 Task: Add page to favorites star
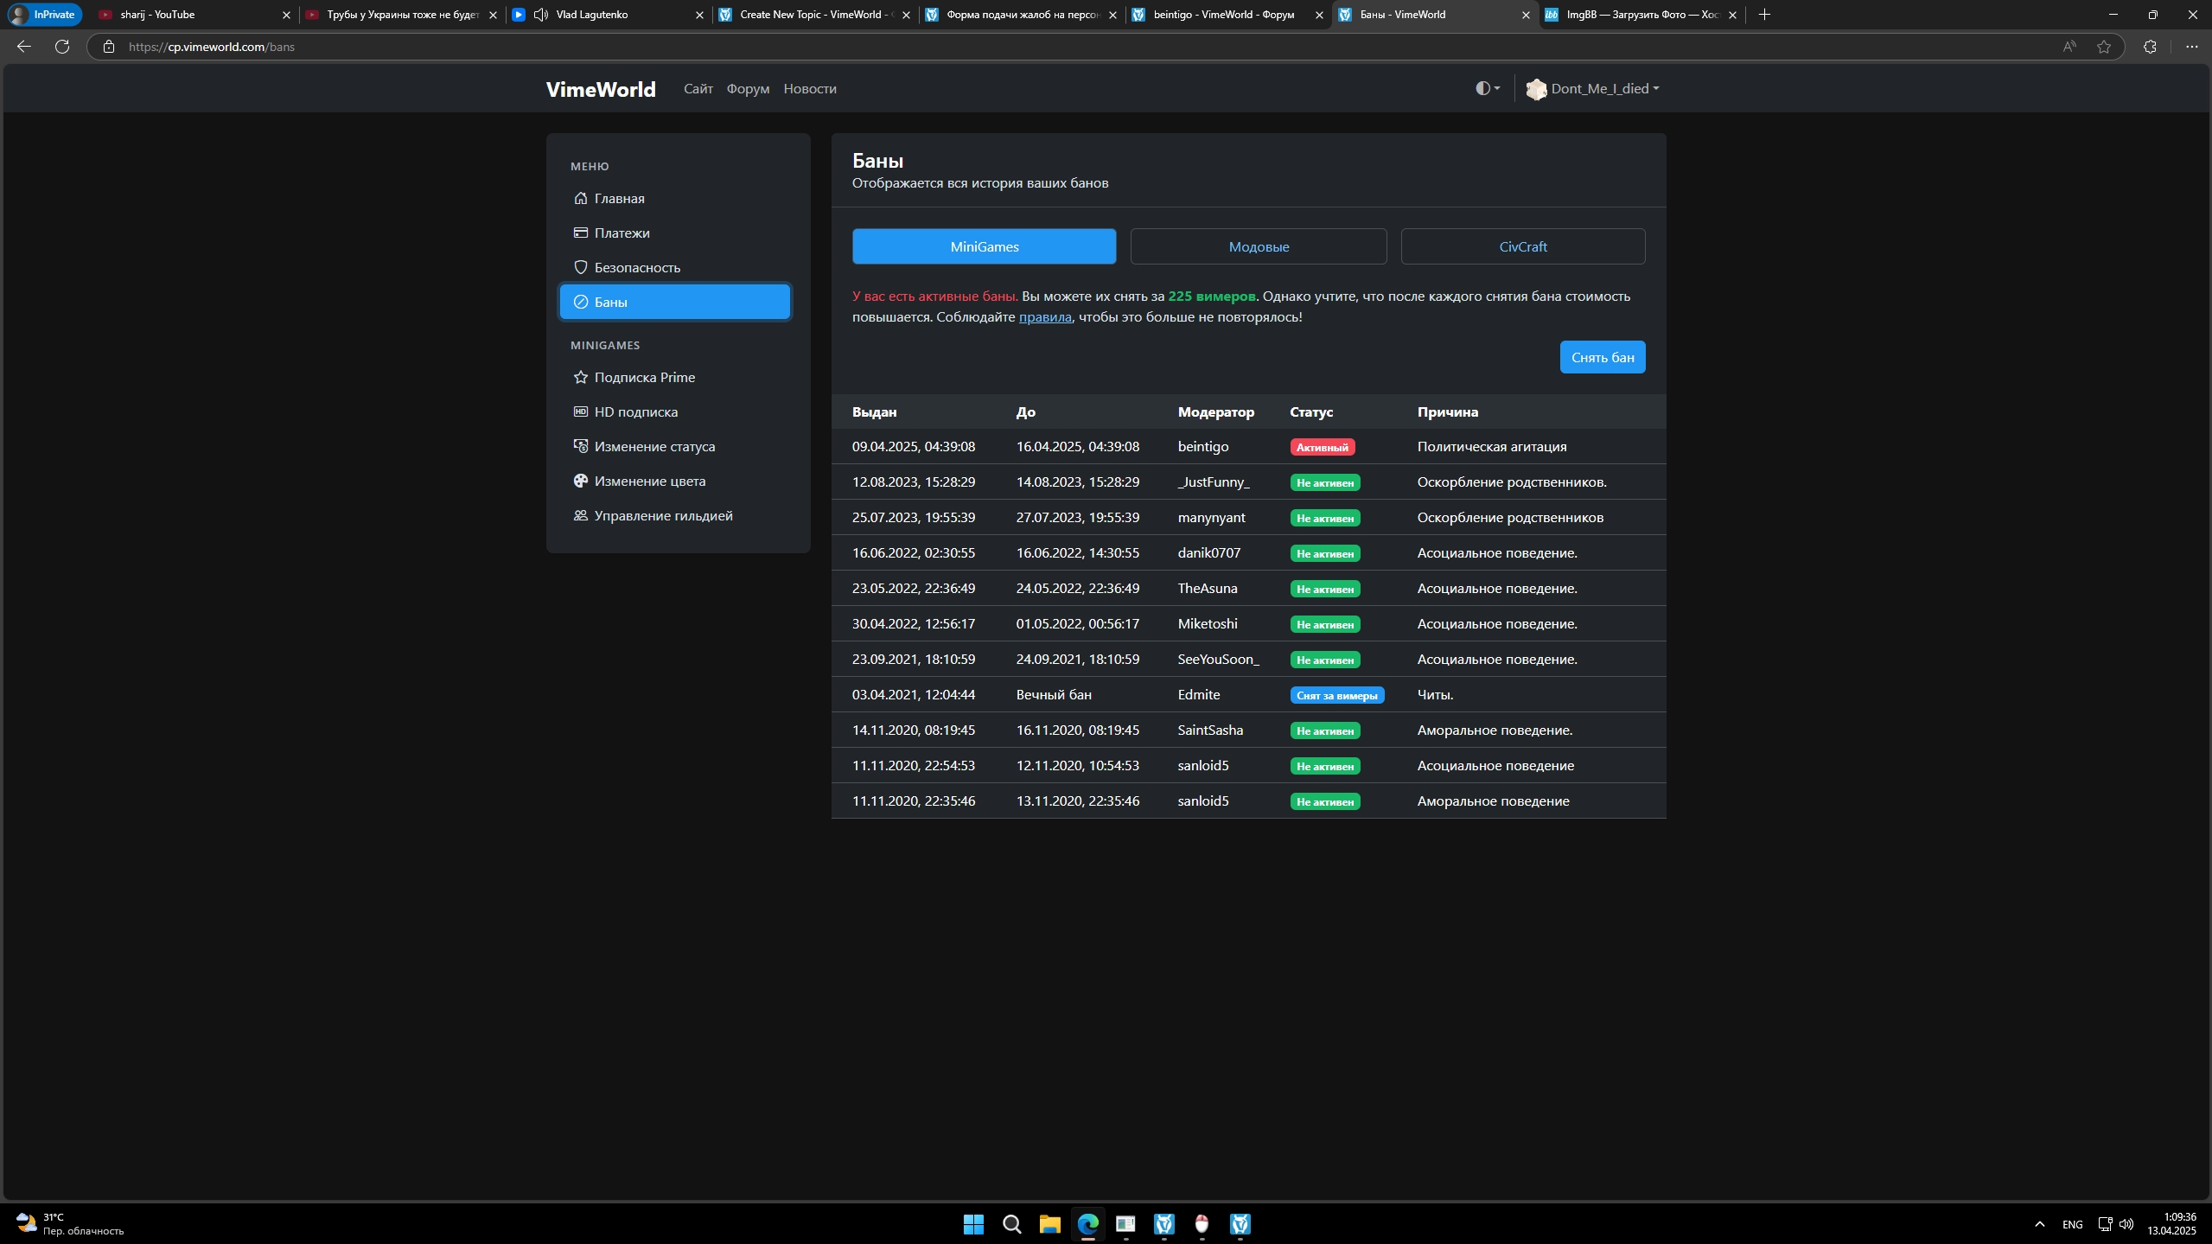coord(2104,47)
